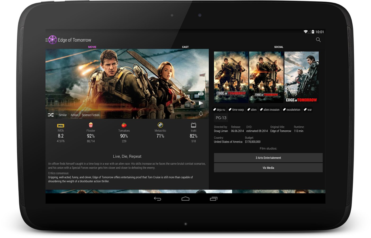Tap the exoskeleton keyword tag
Screen dimensions: 371x238
292,109
